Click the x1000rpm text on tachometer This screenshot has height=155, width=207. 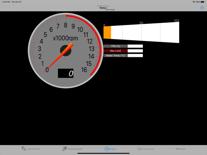[66, 38]
